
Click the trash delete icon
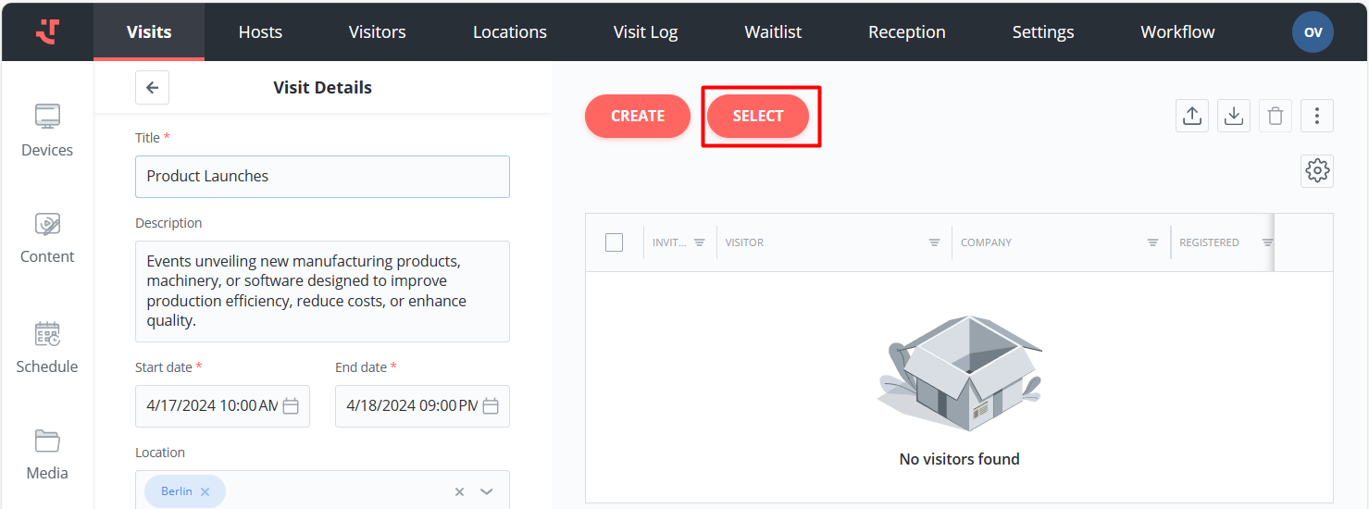tap(1275, 116)
